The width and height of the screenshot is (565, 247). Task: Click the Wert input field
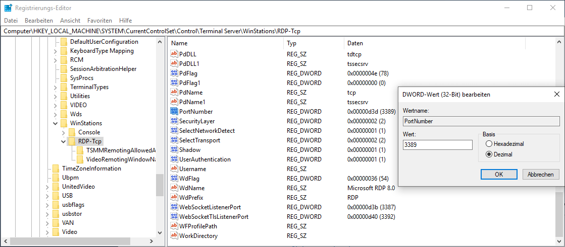click(437, 145)
